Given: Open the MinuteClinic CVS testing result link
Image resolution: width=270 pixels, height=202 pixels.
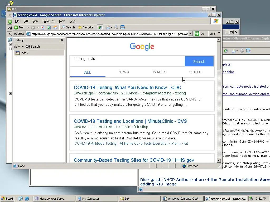Looking at the screenshot, I should [x=130, y=121].
